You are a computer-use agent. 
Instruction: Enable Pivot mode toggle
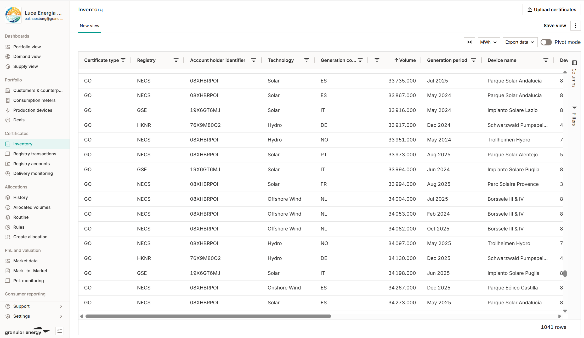(546, 42)
